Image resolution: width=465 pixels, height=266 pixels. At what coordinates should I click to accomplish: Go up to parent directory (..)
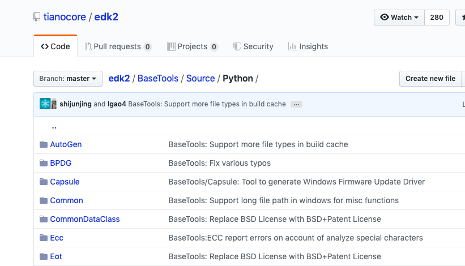point(54,127)
